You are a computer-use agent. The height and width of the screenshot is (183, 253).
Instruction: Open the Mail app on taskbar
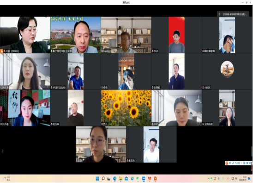pos(126,178)
